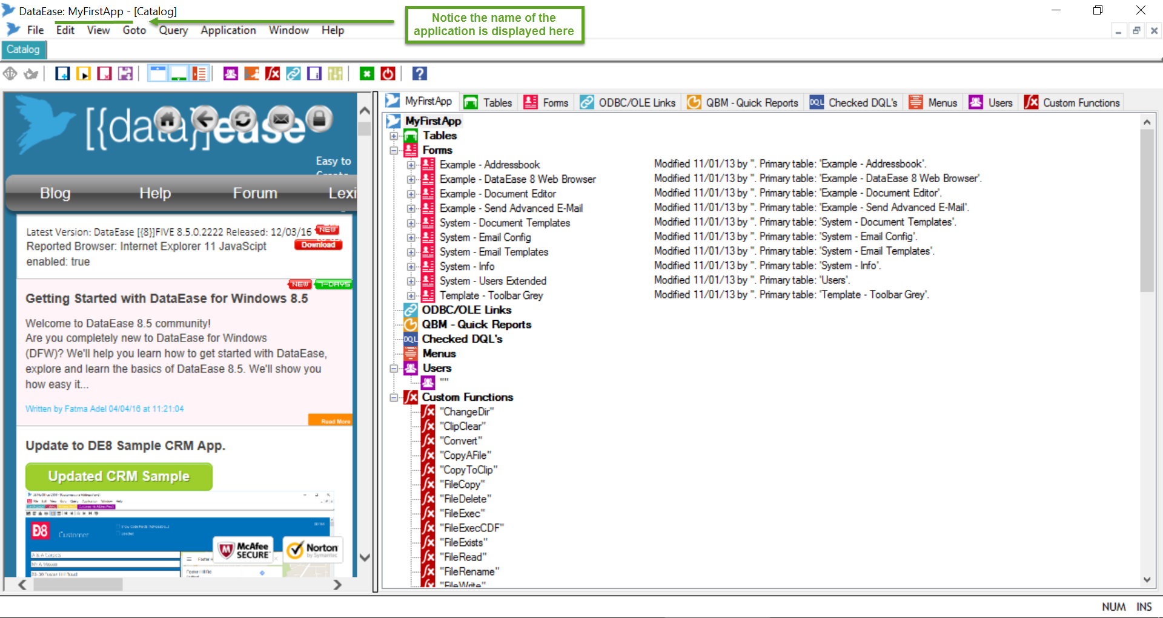Click the orange Read More button
This screenshot has height=618, width=1163.
pos(330,420)
